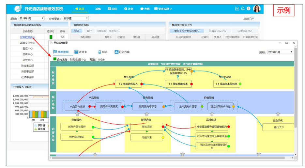Image resolution: width=305 pixels, height=168 pixels.
Task: Click the document icon in 单位战略查看 title
Action: pyautogui.click(x=51, y=43)
